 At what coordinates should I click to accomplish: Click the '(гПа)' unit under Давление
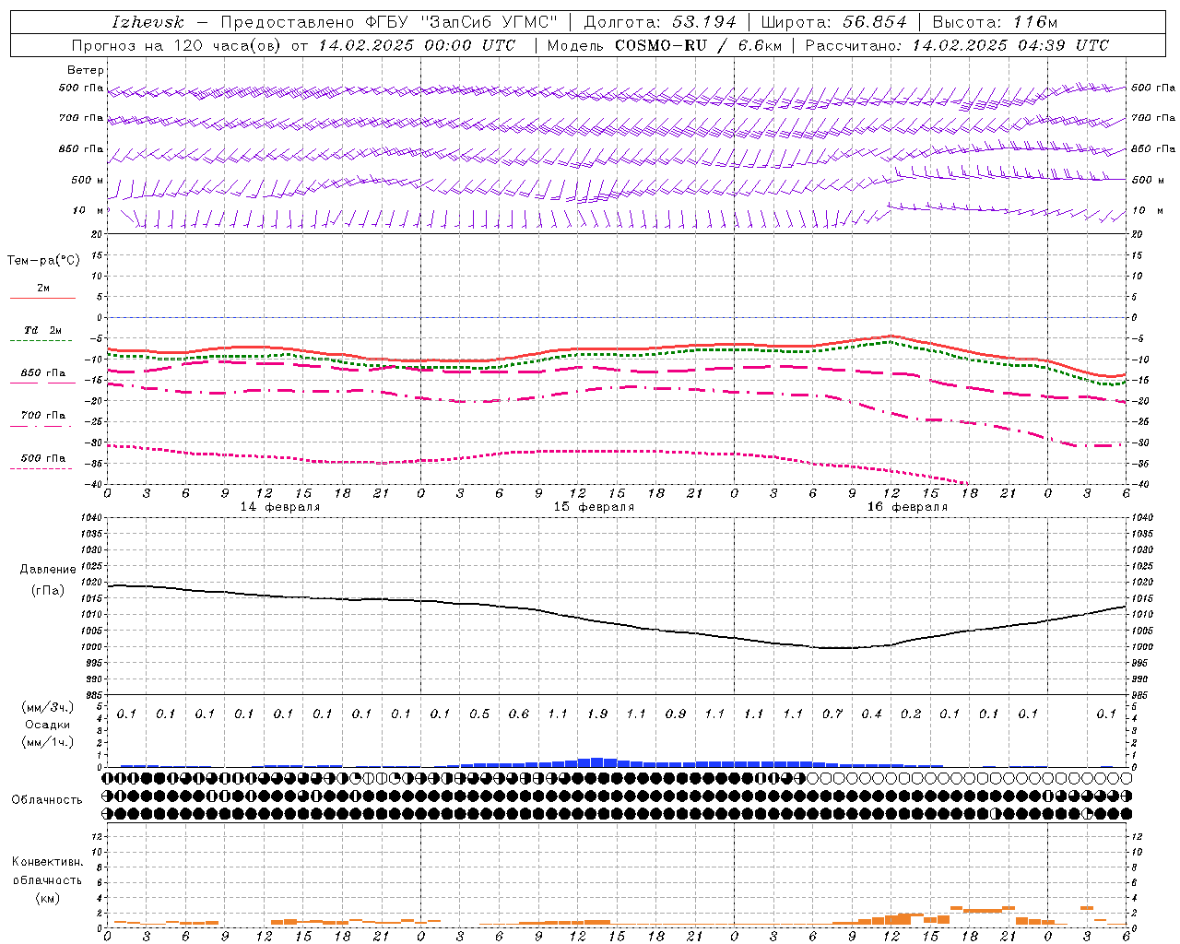[48, 590]
